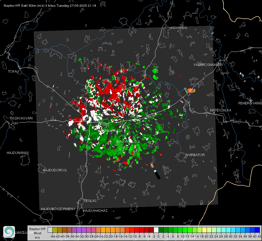The image size is (262, 241).
Task: Click the 'Napkor-HR' legend title
Action: point(37,229)
